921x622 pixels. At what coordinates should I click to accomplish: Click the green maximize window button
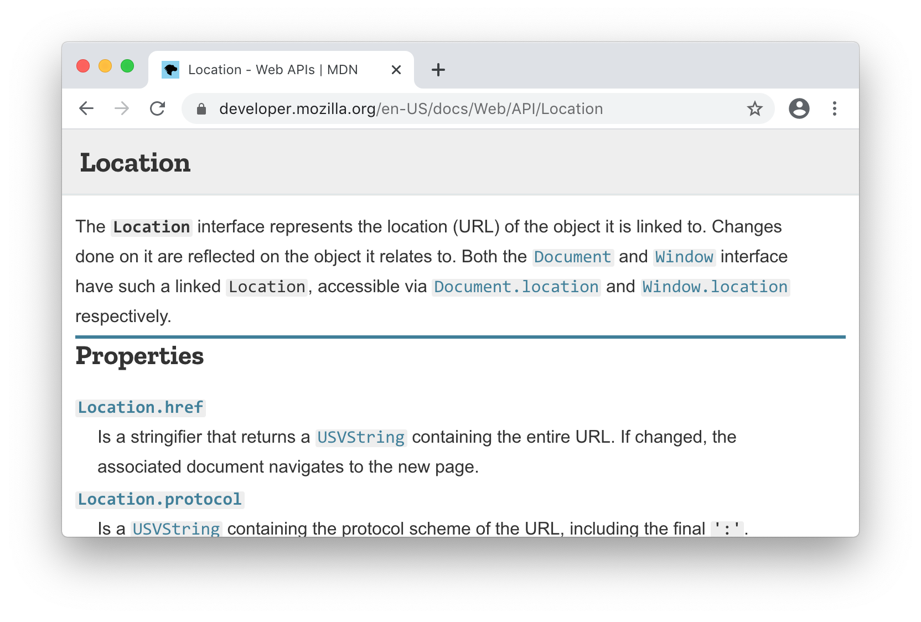click(127, 66)
